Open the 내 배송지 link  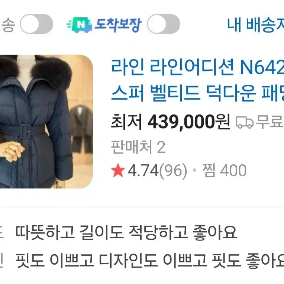tap(255, 25)
